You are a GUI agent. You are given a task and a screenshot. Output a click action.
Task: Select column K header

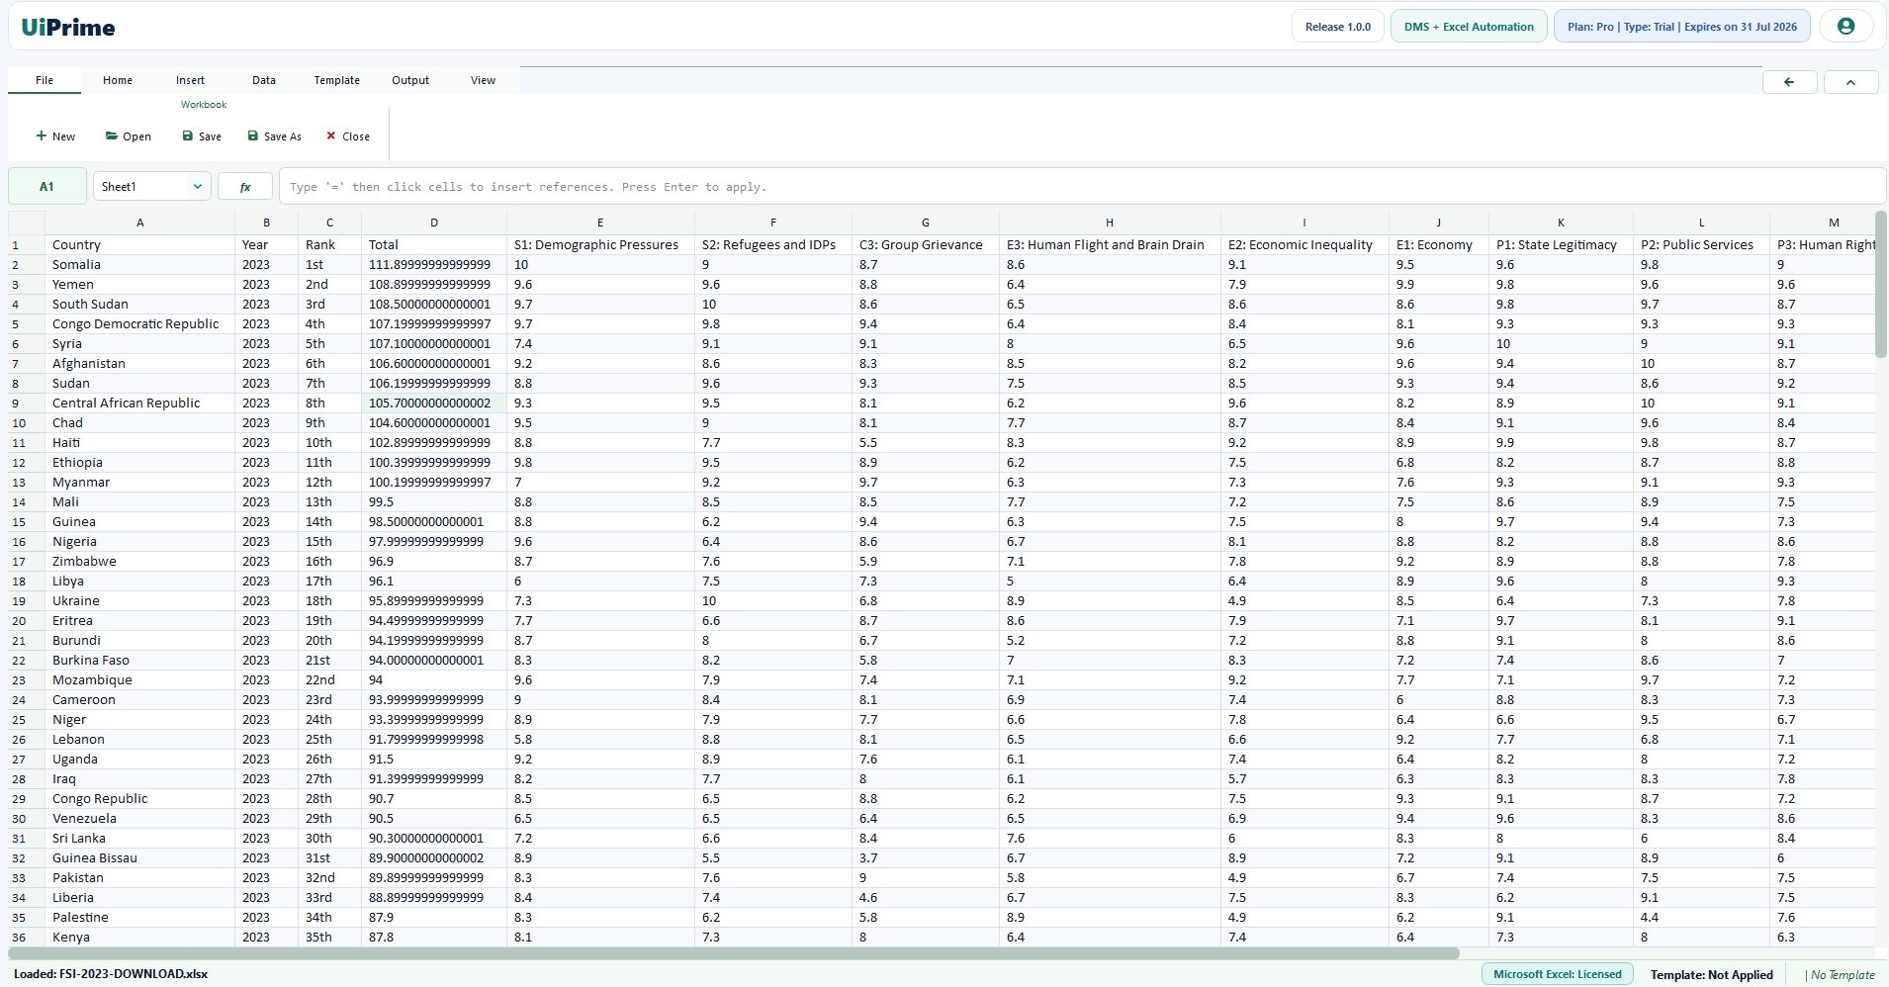[x=1561, y=223]
